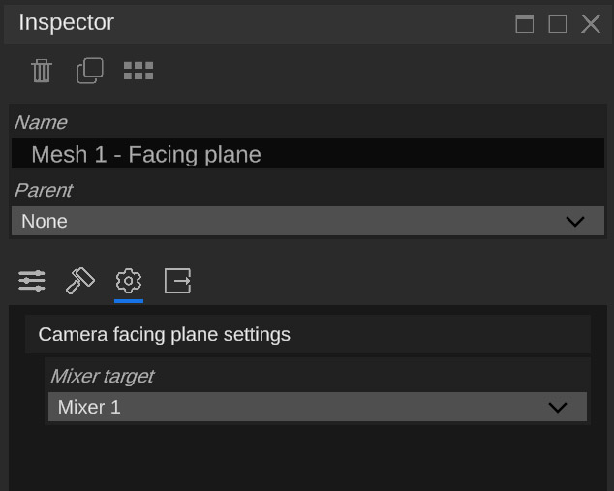Duplicate the mesh using the copy icon
614x491 pixels.
click(90, 71)
